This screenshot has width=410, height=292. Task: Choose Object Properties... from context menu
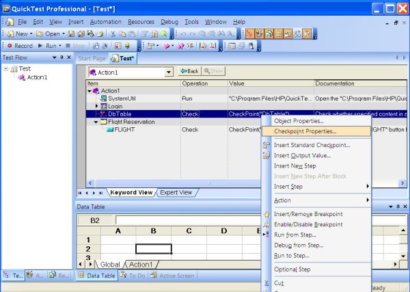click(316, 121)
